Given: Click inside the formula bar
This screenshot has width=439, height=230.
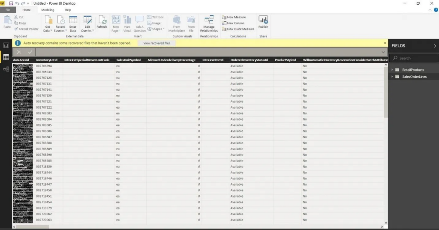Looking at the screenshot, I should 208,52.
